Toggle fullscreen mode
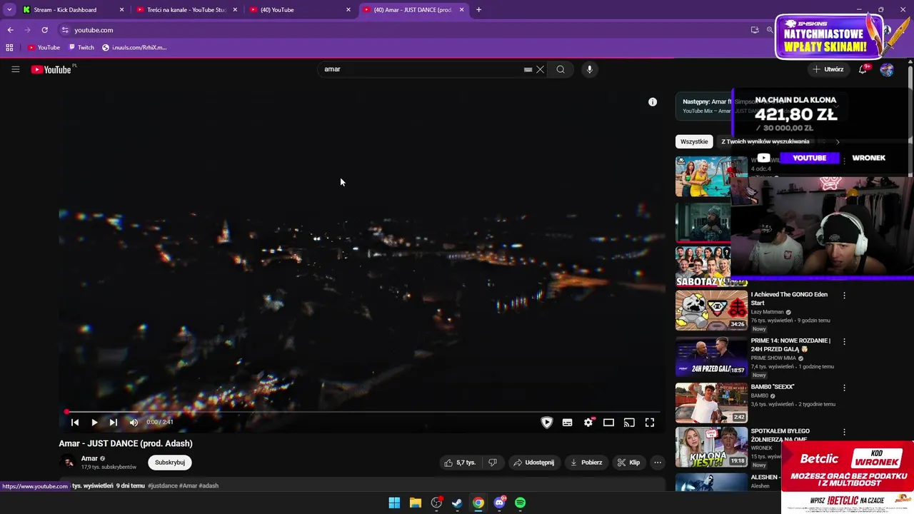The height and width of the screenshot is (514, 914). coord(650,423)
